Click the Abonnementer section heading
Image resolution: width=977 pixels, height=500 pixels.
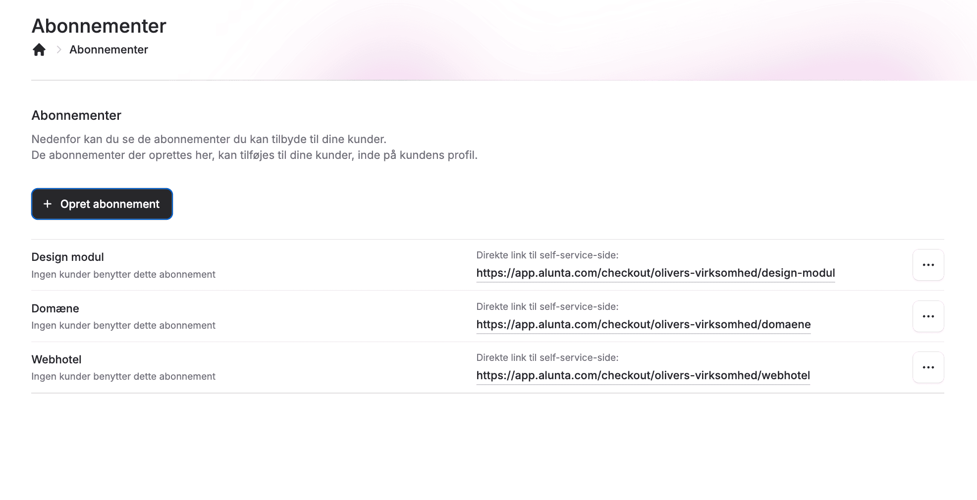(x=76, y=115)
